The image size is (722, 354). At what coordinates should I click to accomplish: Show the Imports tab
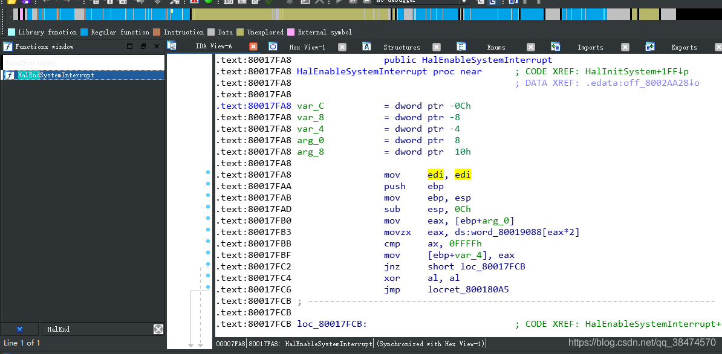[x=590, y=47]
